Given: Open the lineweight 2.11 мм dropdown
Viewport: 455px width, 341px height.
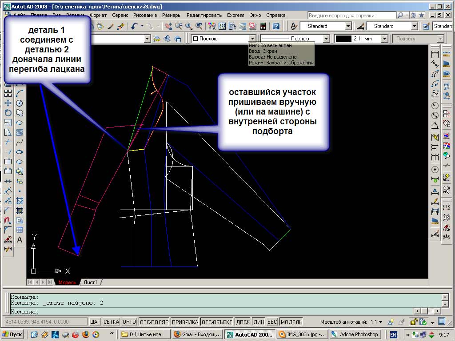Looking at the screenshot, I should (x=385, y=39).
